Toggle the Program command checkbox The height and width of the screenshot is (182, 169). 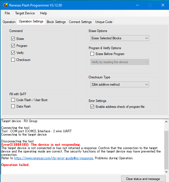pos(13,46)
